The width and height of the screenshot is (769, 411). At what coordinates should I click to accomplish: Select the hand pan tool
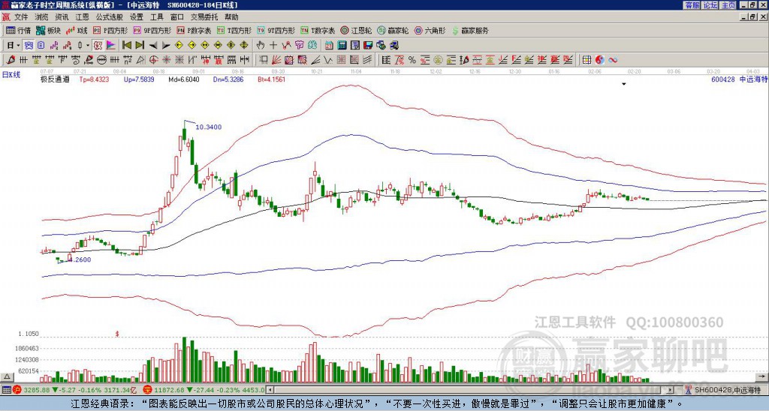click(x=260, y=45)
